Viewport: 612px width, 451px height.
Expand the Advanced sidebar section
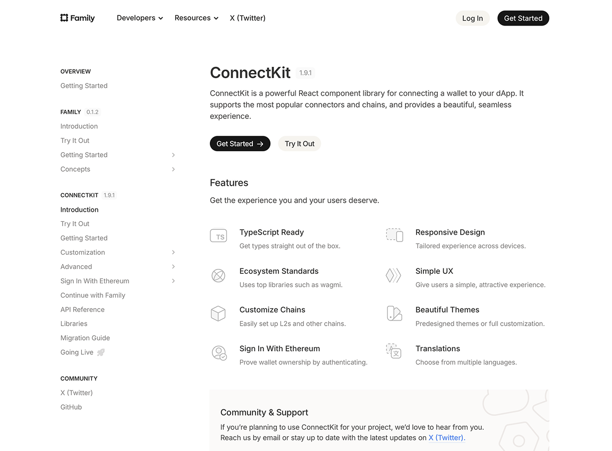click(x=173, y=267)
